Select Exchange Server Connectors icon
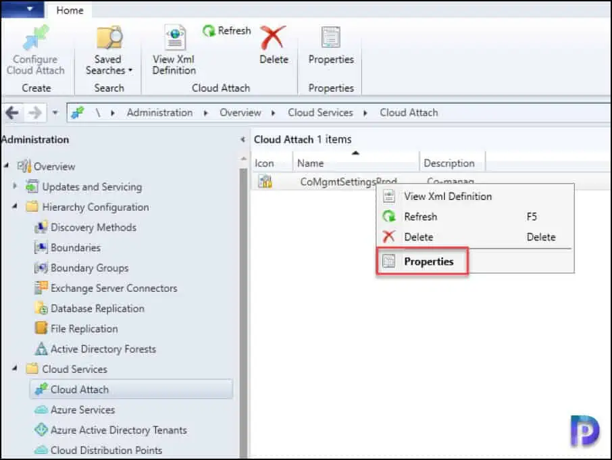 point(41,288)
